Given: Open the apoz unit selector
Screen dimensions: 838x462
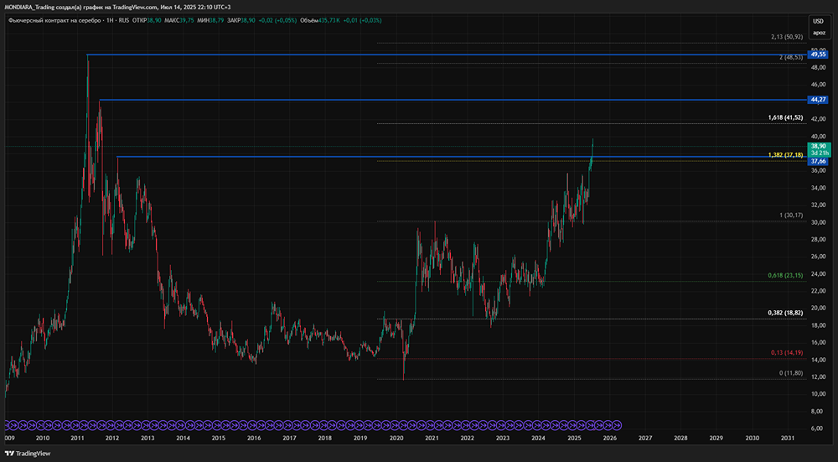Looking at the screenshot, I should (x=818, y=33).
